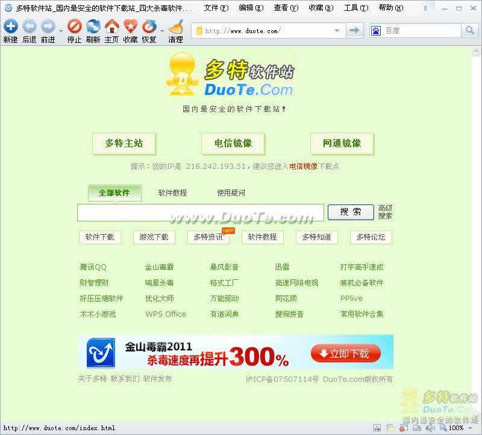The image size is (482, 435).
Task: Open the 编辑(E) menu
Action: (251, 8)
